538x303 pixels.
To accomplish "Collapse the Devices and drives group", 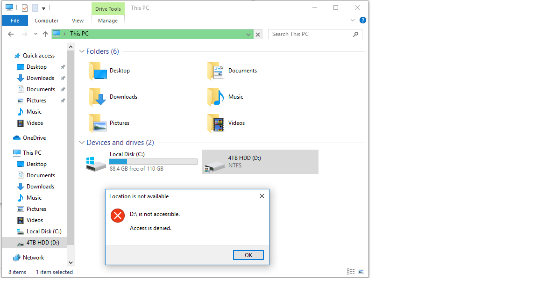I will (x=82, y=142).
